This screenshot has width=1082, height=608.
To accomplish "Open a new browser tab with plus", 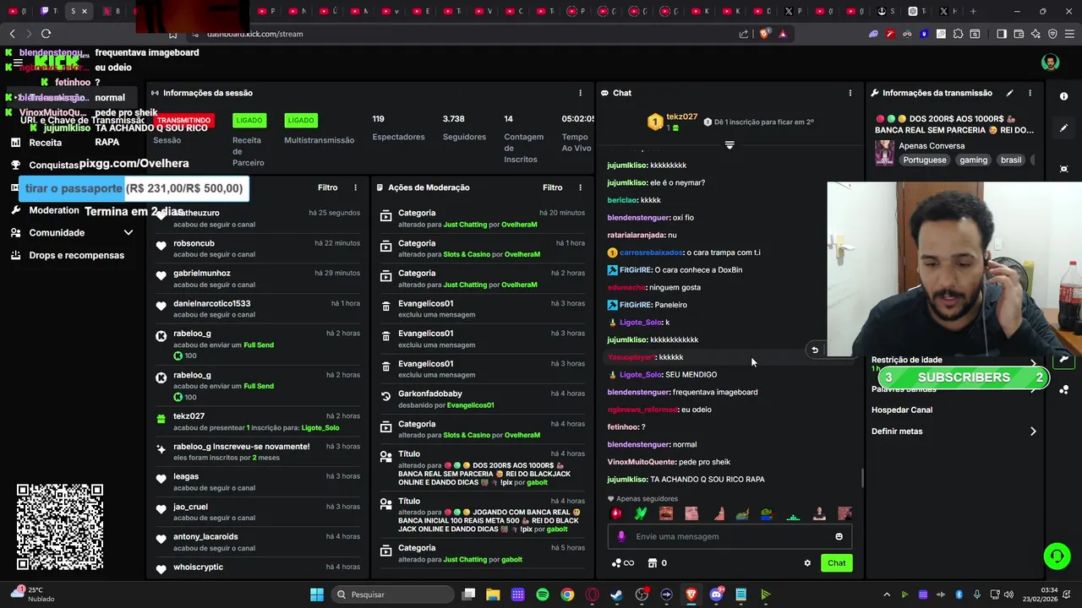I will (973, 11).
